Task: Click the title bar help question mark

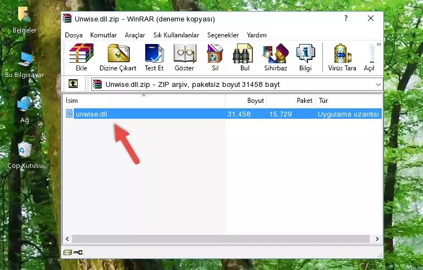Action: pos(346,18)
